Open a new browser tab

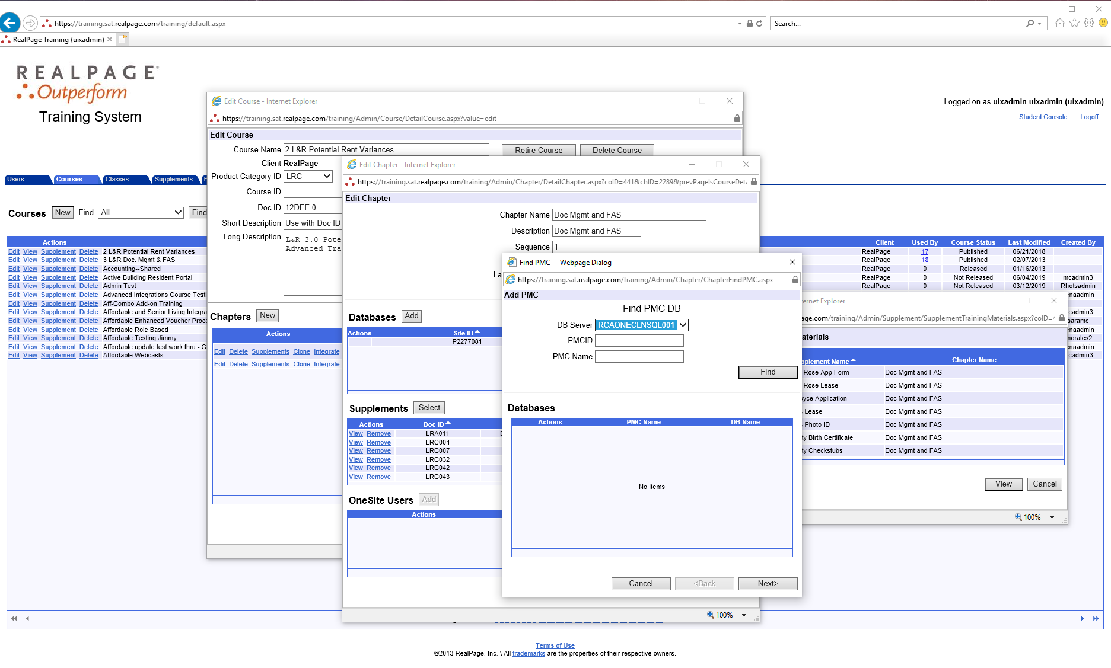(123, 39)
